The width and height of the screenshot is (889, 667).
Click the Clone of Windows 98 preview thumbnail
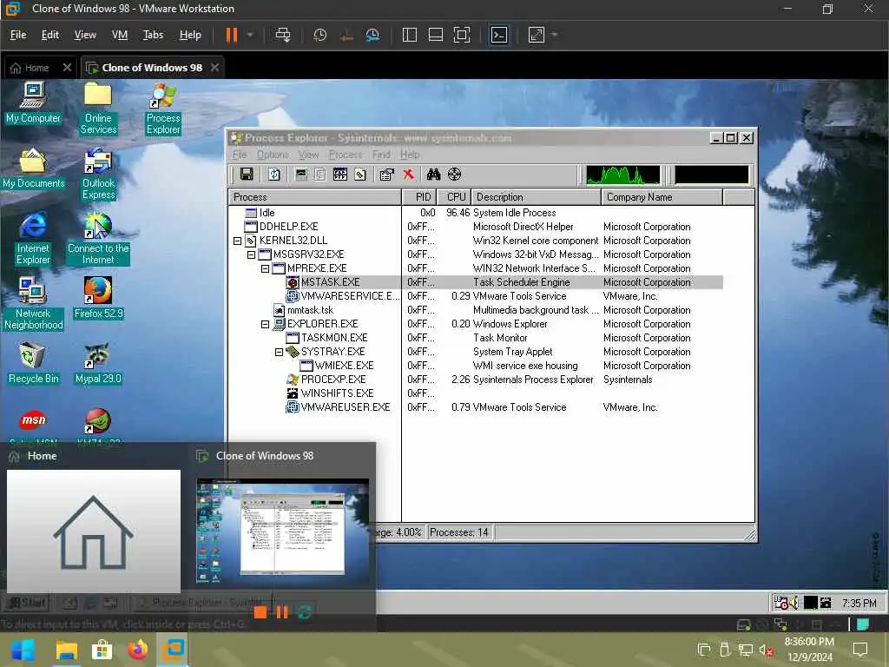click(283, 531)
